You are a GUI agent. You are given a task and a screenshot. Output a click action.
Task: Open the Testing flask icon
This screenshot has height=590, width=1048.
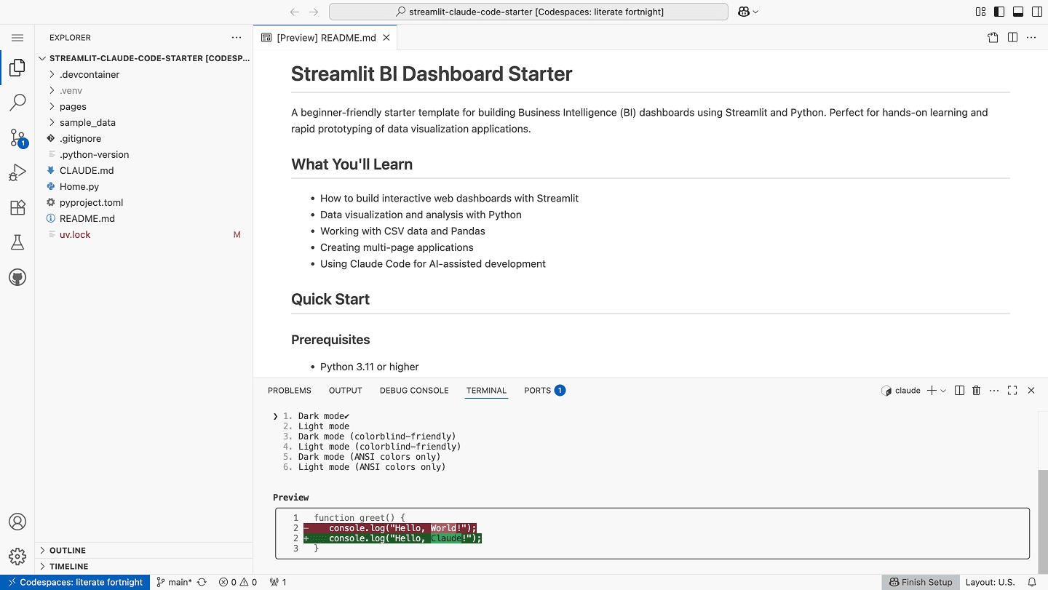(x=17, y=242)
